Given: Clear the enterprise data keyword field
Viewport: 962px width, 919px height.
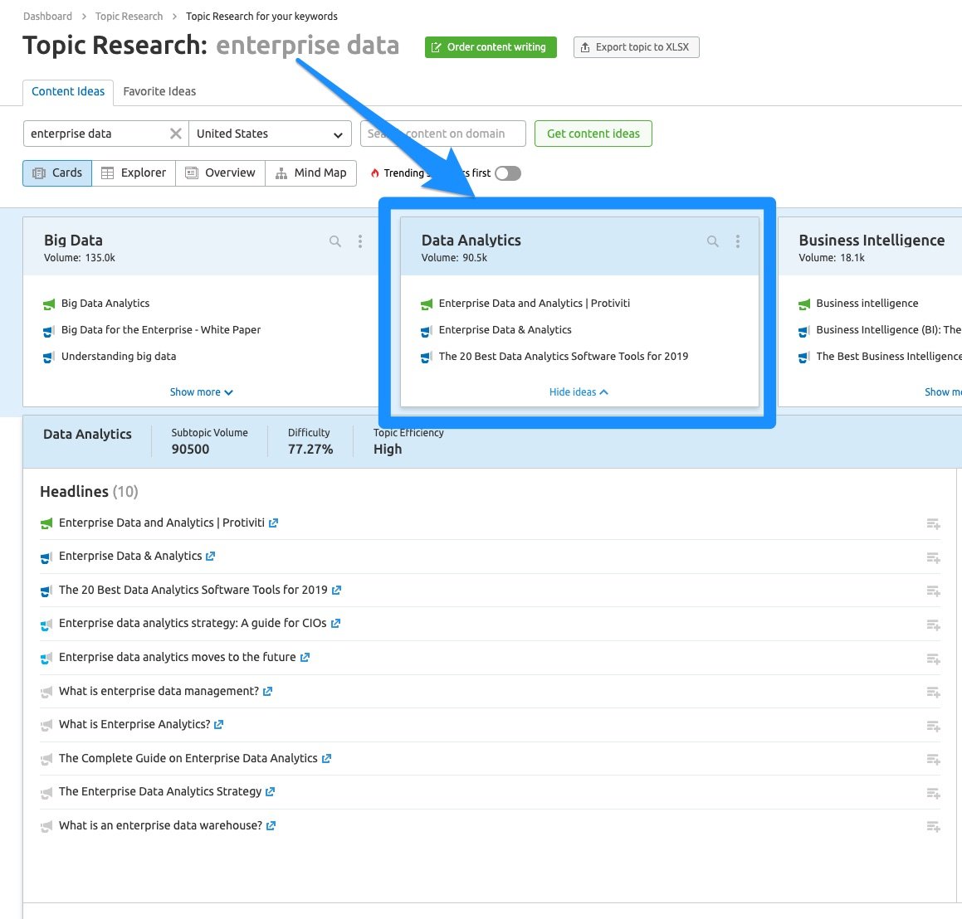Looking at the screenshot, I should tap(174, 133).
